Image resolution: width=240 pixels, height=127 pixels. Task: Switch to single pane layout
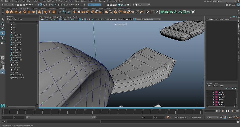click(3, 58)
